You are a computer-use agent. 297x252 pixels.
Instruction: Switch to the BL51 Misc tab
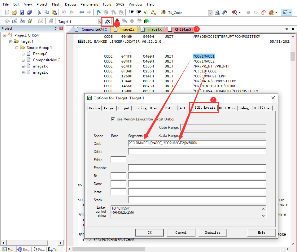click(227, 108)
